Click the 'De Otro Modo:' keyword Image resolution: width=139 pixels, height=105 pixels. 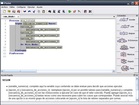30,44
